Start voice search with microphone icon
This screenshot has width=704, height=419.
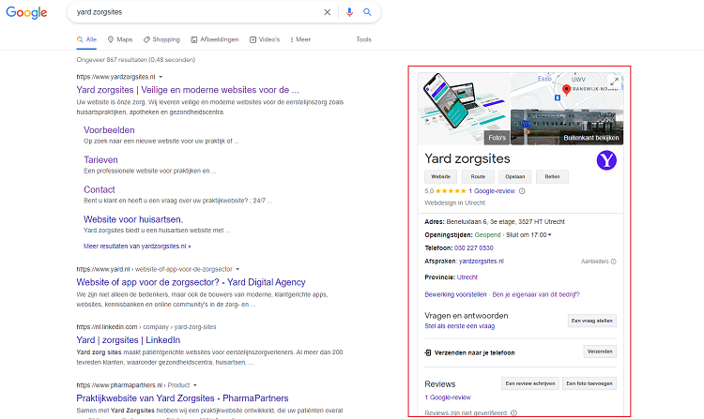349,12
